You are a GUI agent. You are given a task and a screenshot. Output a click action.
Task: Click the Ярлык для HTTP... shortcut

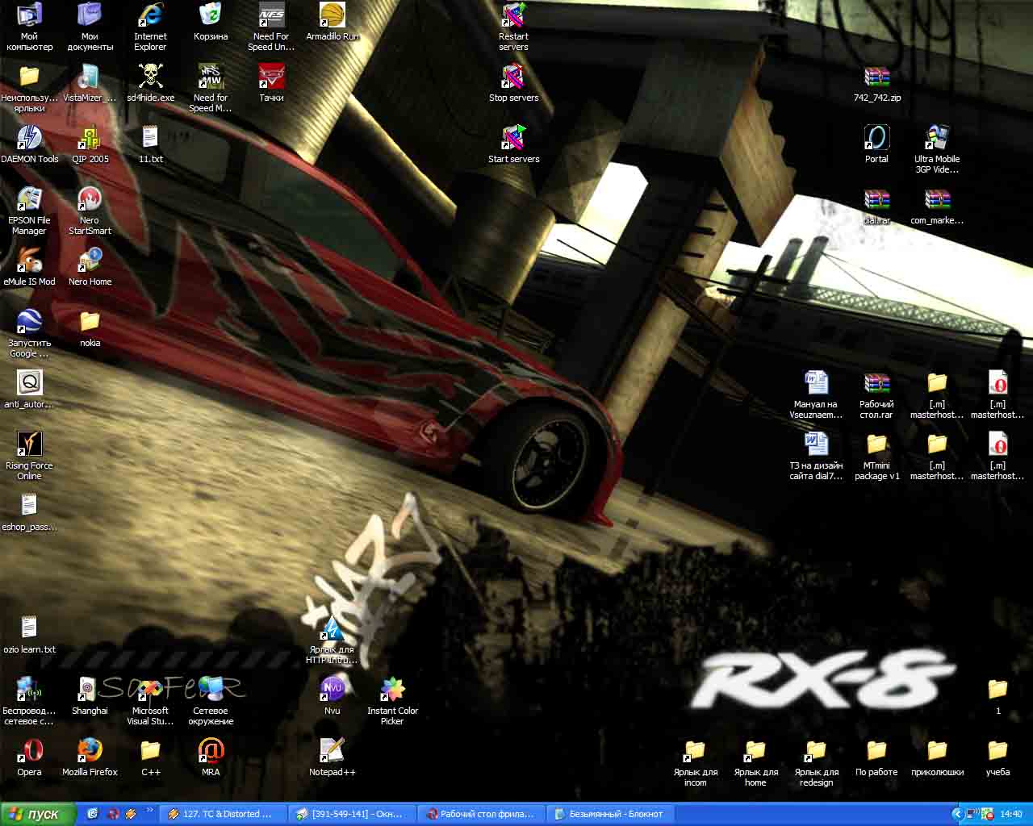332,639
